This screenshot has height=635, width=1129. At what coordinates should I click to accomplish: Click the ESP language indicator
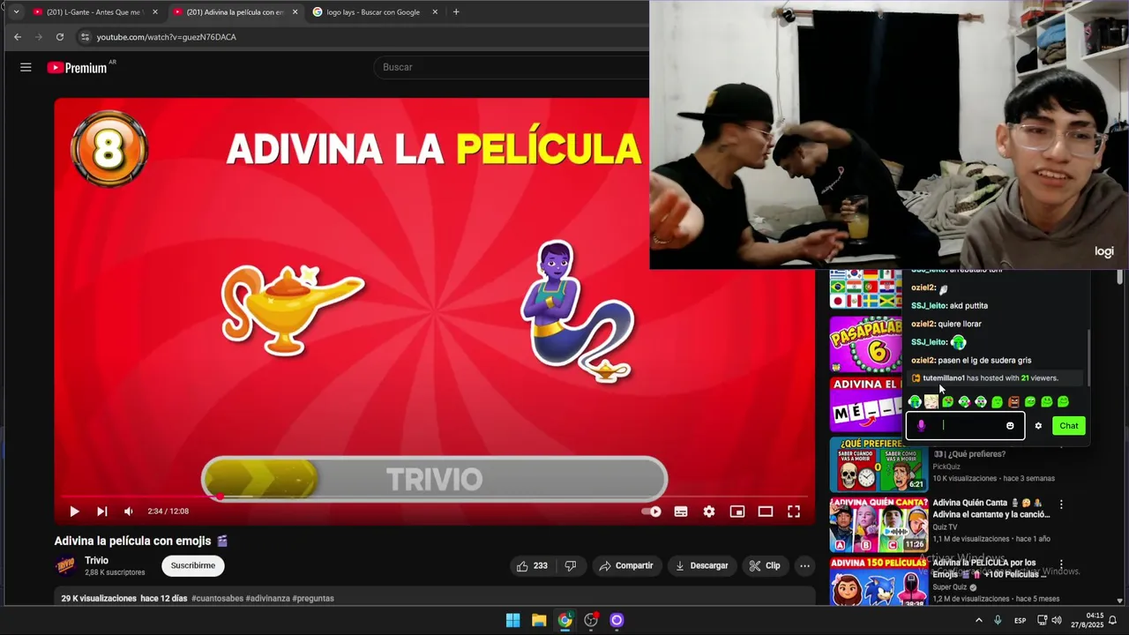coord(1020,620)
